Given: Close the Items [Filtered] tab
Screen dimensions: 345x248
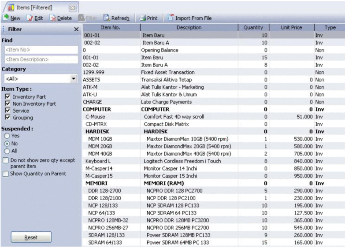Looking at the screenshot, I should [x=72, y=7].
